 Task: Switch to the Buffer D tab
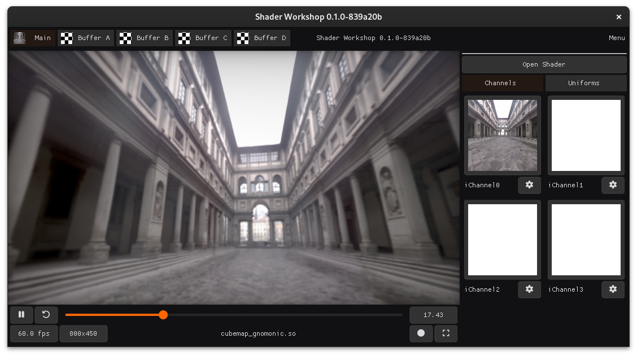(x=262, y=38)
